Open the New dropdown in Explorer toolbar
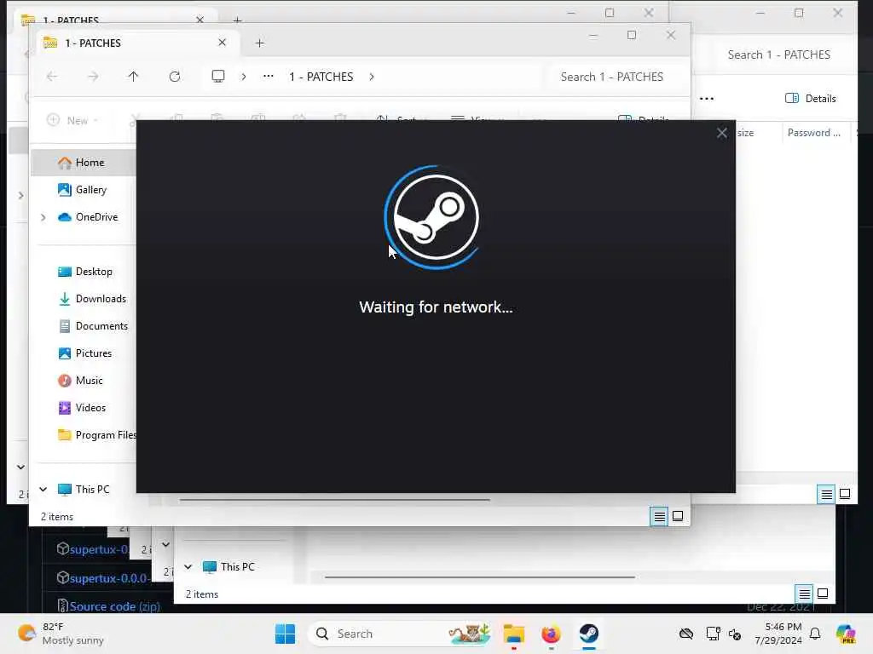 [73, 120]
